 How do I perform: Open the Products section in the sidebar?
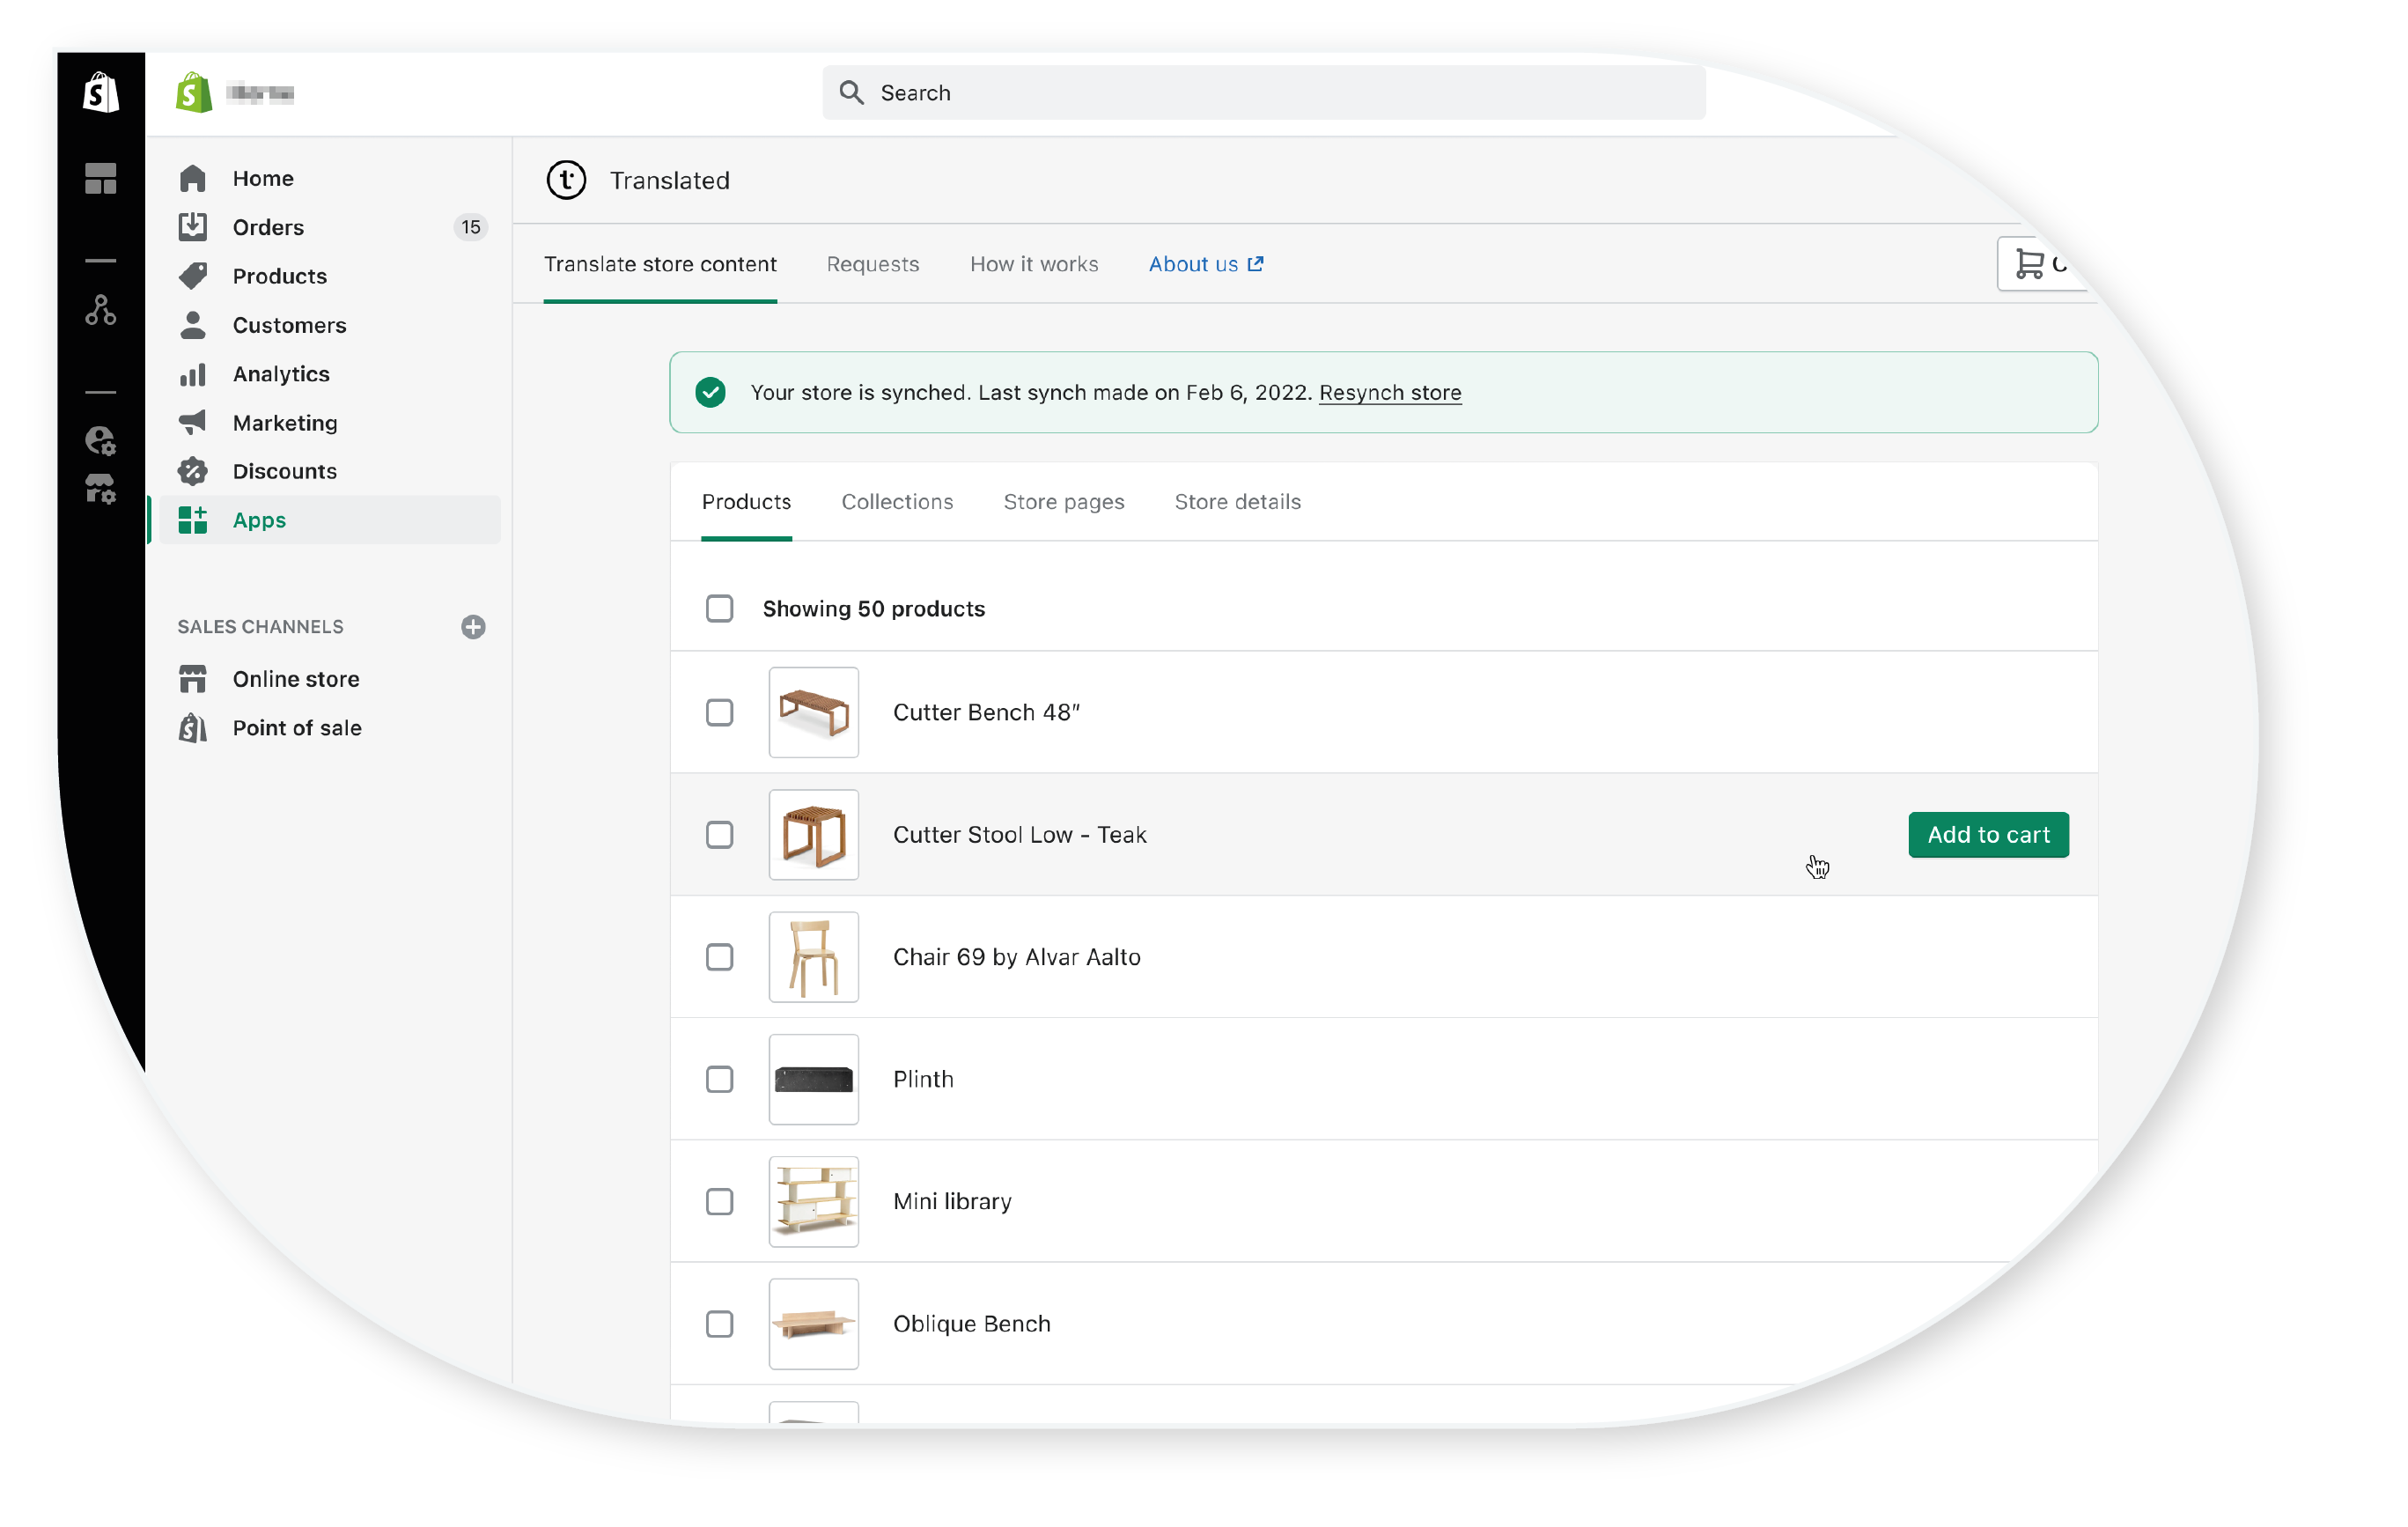tap(279, 276)
